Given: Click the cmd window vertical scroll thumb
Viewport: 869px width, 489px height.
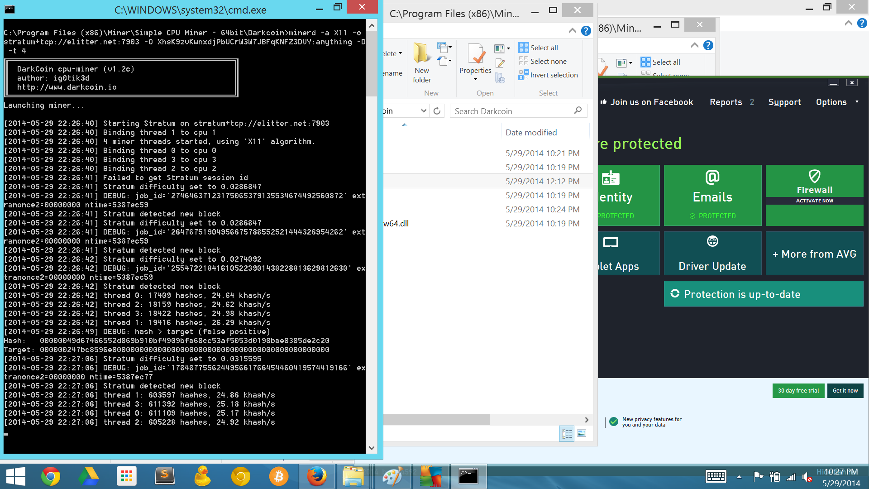Looking at the screenshot, I should click(372, 63).
